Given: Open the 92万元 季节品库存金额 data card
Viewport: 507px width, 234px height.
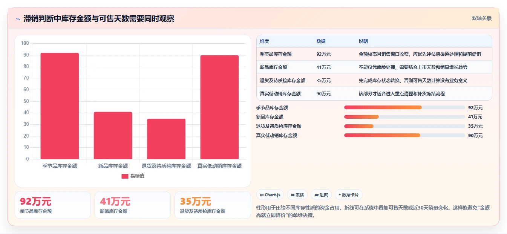Looking at the screenshot, I should pos(53,205).
